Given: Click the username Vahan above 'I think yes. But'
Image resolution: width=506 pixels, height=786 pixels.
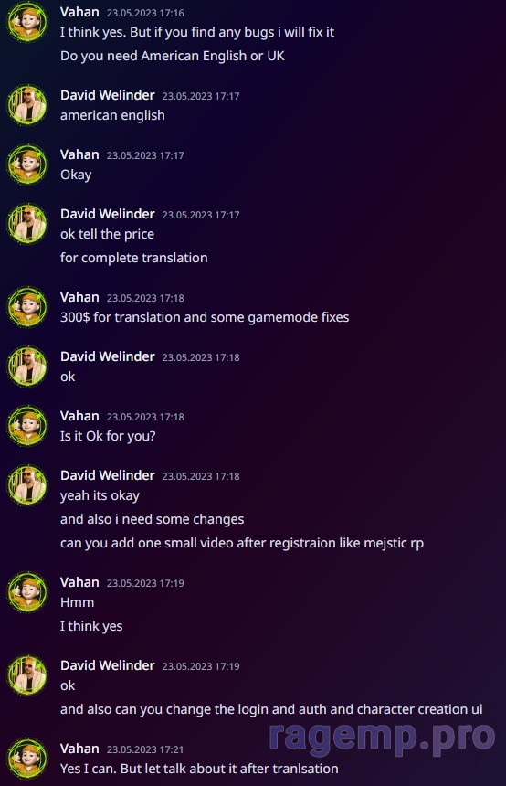Looking at the screenshot, I should pos(79,12).
